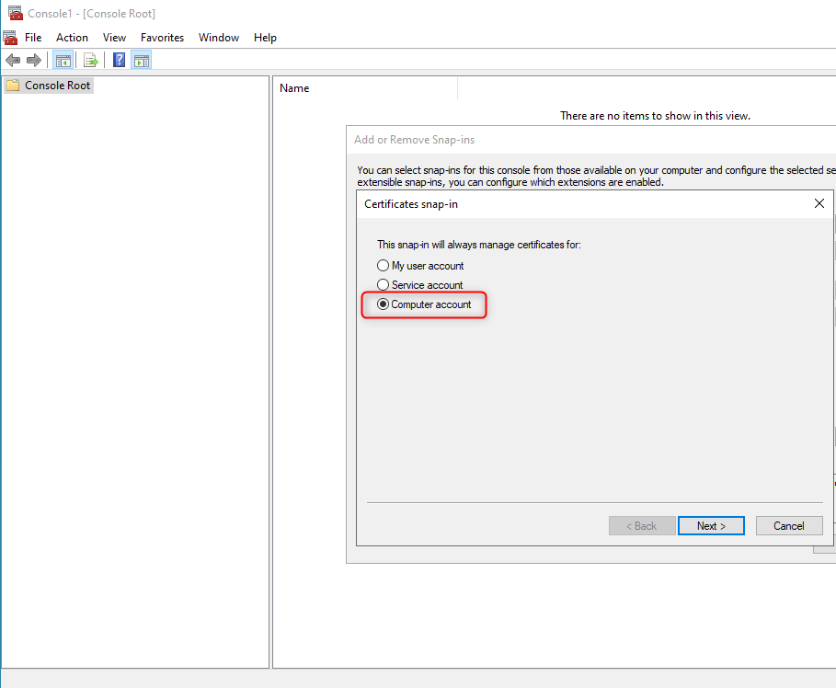The height and width of the screenshot is (688, 836).
Task: Click the 'Certificates snap-in' dialog title
Action: [411, 204]
